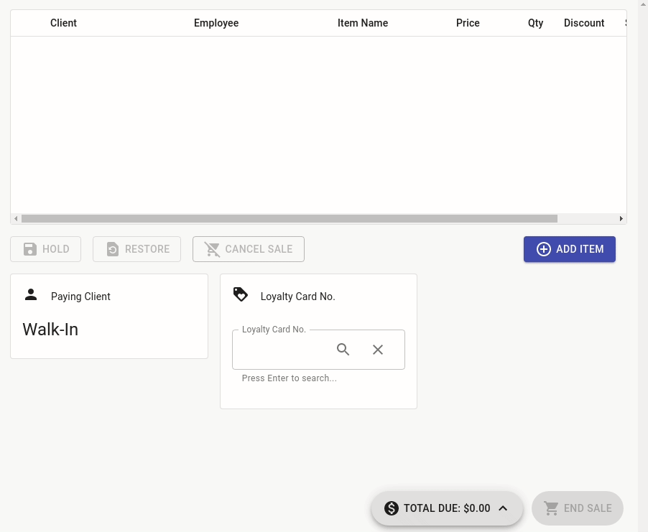Click the horizontal scrollbar thumb of the table
This screenshot has width=648, height=532.
[289, 218]
